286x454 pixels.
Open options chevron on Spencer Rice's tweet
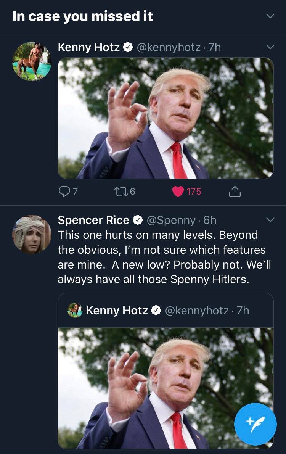(x=270, y=220)
